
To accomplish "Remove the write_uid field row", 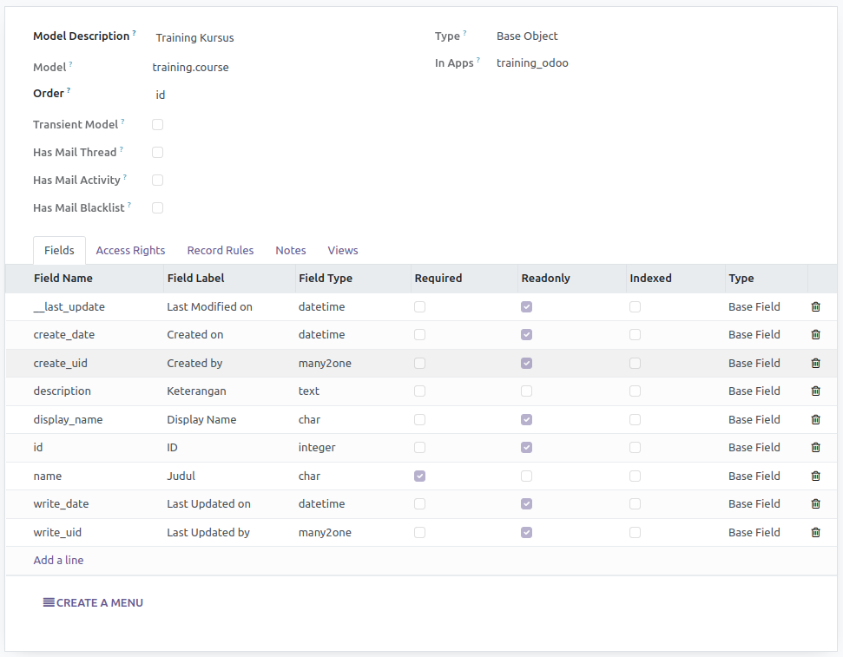I will (x=815, y=532).
